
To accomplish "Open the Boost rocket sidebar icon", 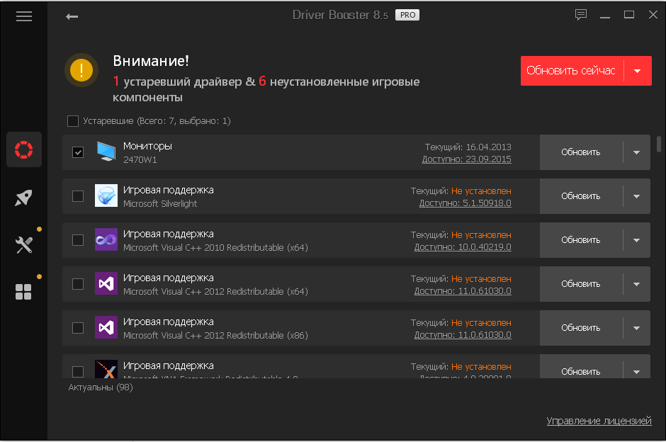I will coord(24,198).
